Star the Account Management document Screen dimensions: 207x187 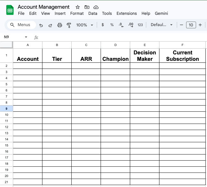point(77,7)
